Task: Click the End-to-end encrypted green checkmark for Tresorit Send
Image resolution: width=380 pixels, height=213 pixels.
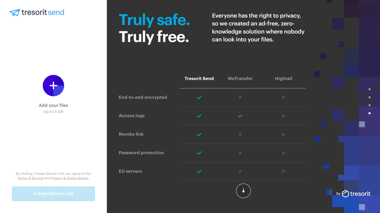Action: pyautogui.click(x=199, y=98)
